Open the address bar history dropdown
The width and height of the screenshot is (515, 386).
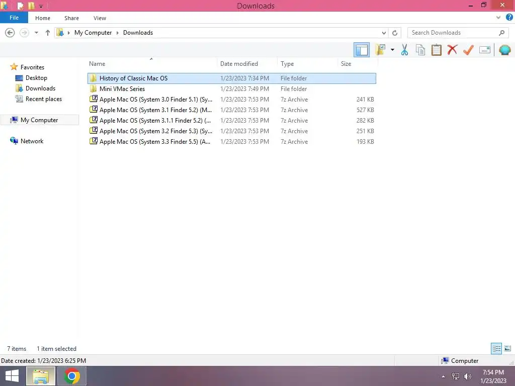point(384,33)
